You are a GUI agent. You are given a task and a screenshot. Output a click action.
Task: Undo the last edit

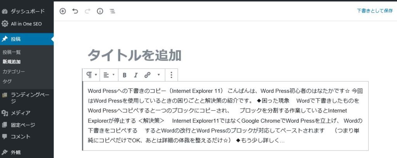[75, 11]
